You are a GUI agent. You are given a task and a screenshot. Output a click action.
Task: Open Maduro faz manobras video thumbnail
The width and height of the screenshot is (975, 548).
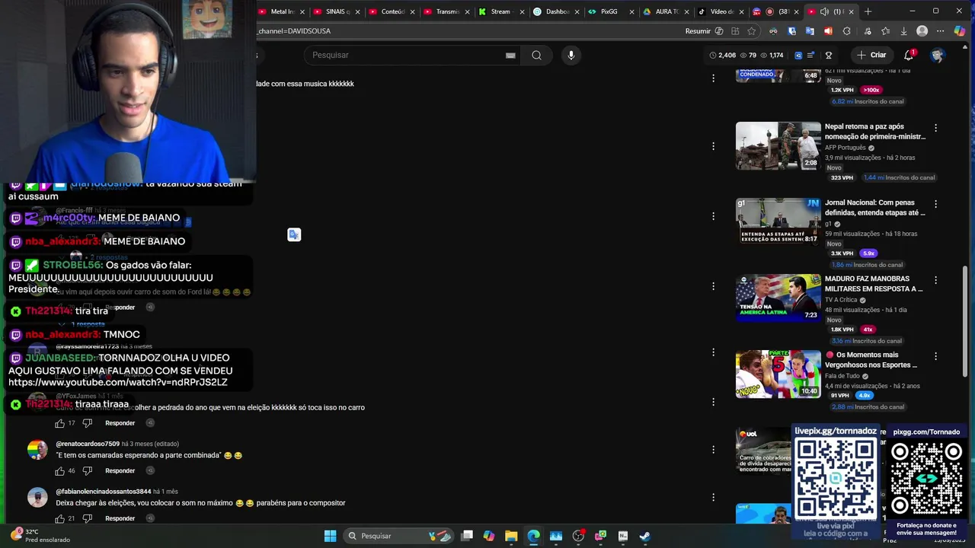click(778, 298)
